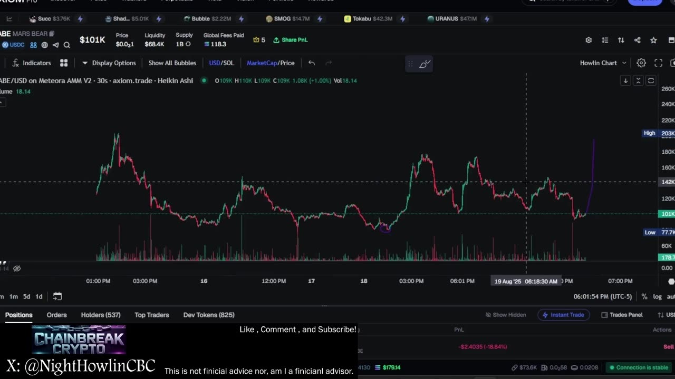Toggle the indicator visibility eye icon
Screen dimensions: 675x379
pyautogui.click(x=17, y=268)
